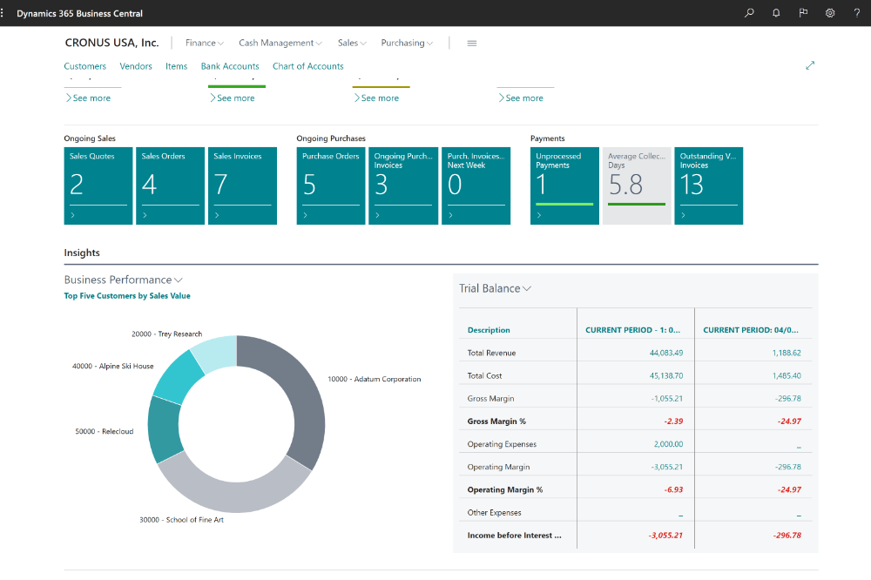The width and height of the screenshot is (871, 580).
Task: Click the flag icon in top bar
Action: pos(803,13)
